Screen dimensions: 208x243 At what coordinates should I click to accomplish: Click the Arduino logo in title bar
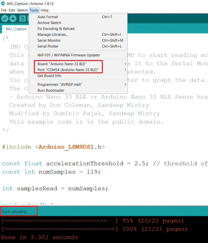point(3,4)
